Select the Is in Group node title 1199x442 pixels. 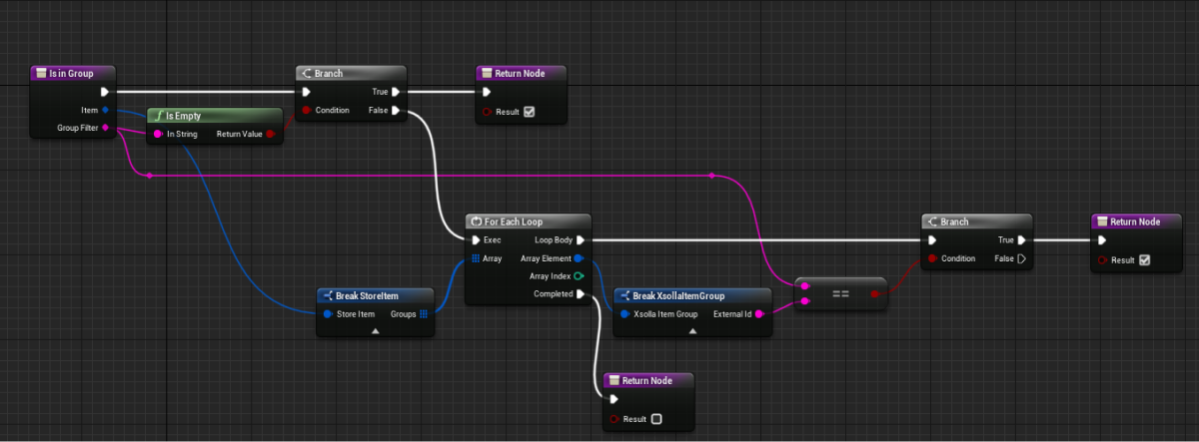tap(73, 73)
